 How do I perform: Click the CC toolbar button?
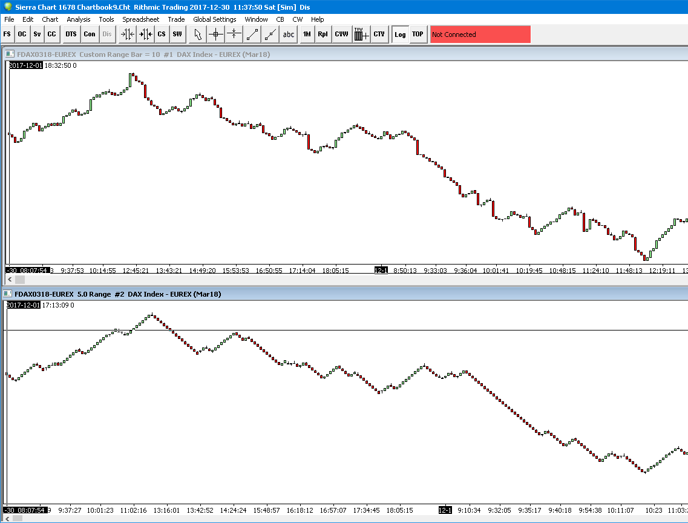tap(52, 35)
